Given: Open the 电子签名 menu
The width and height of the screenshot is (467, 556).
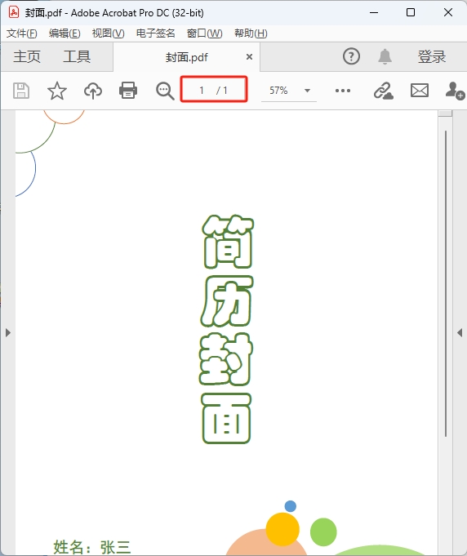Looking at the screenshot, I should pos(156,33).
